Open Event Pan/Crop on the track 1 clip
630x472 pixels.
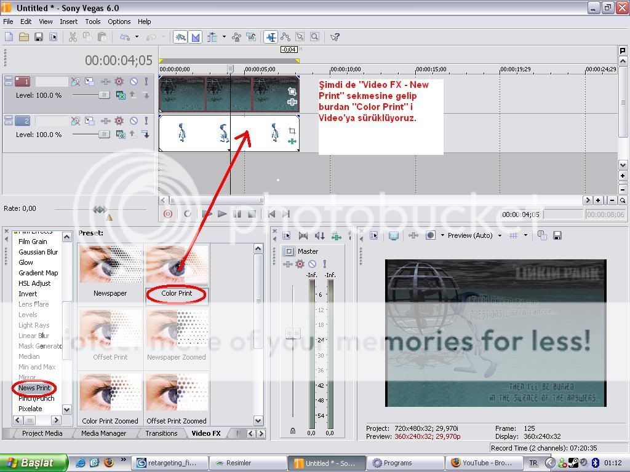coord(292,92)
